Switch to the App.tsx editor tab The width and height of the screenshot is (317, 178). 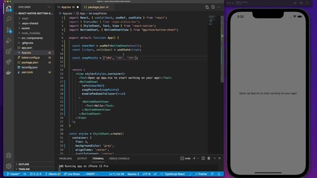click(x=68, y=7)
